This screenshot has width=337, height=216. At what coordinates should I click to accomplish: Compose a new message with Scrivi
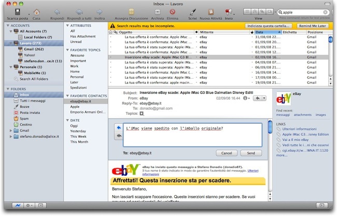(192, 12)
